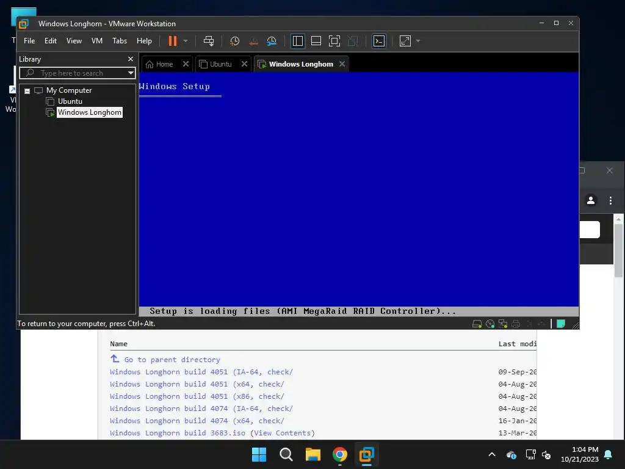Click the Name column header
The width and height of the screenshot is (625, 469).
118,344
